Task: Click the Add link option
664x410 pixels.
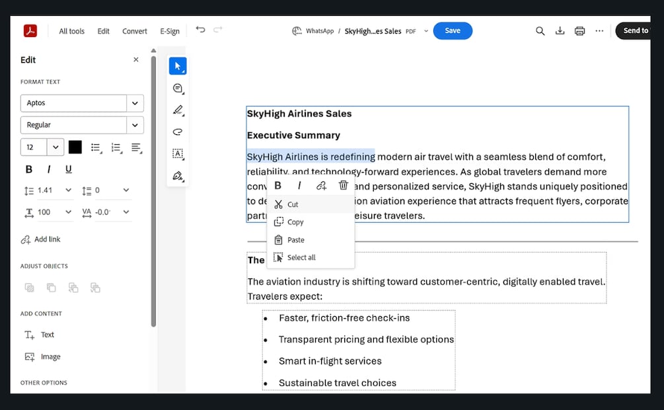Action: (x=41, y=239)
